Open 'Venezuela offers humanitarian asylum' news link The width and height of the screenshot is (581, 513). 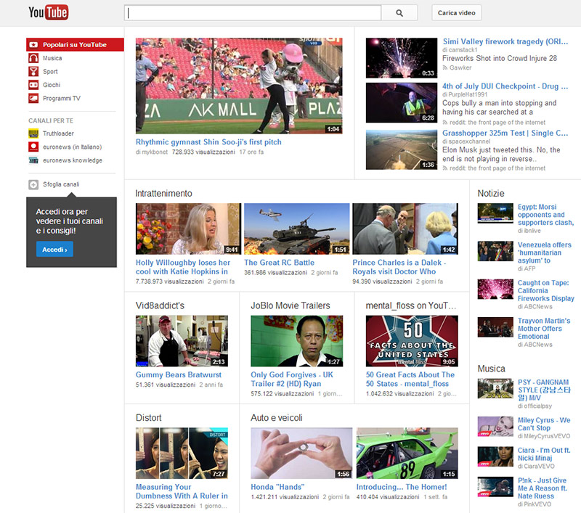pyautogui.click(x=544, y=253)
